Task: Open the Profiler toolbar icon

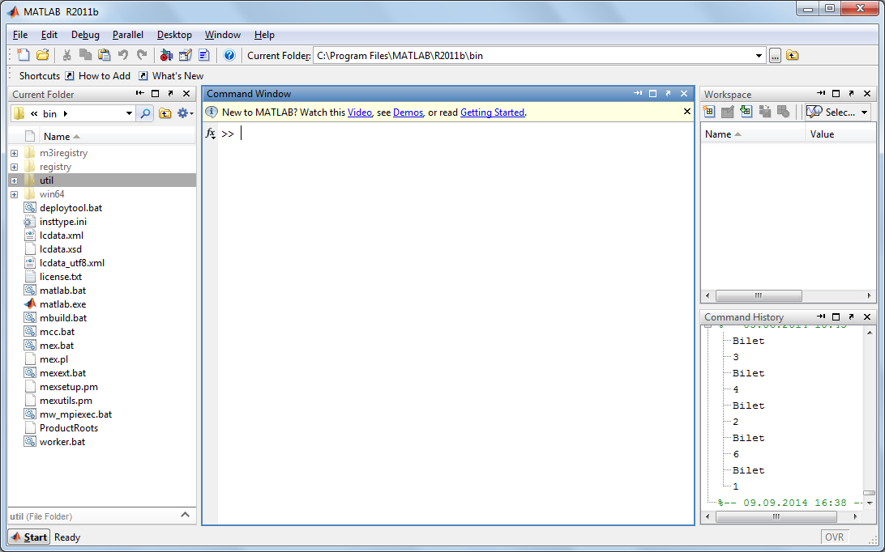Action: pyautogui.click(x=203, y=55)
